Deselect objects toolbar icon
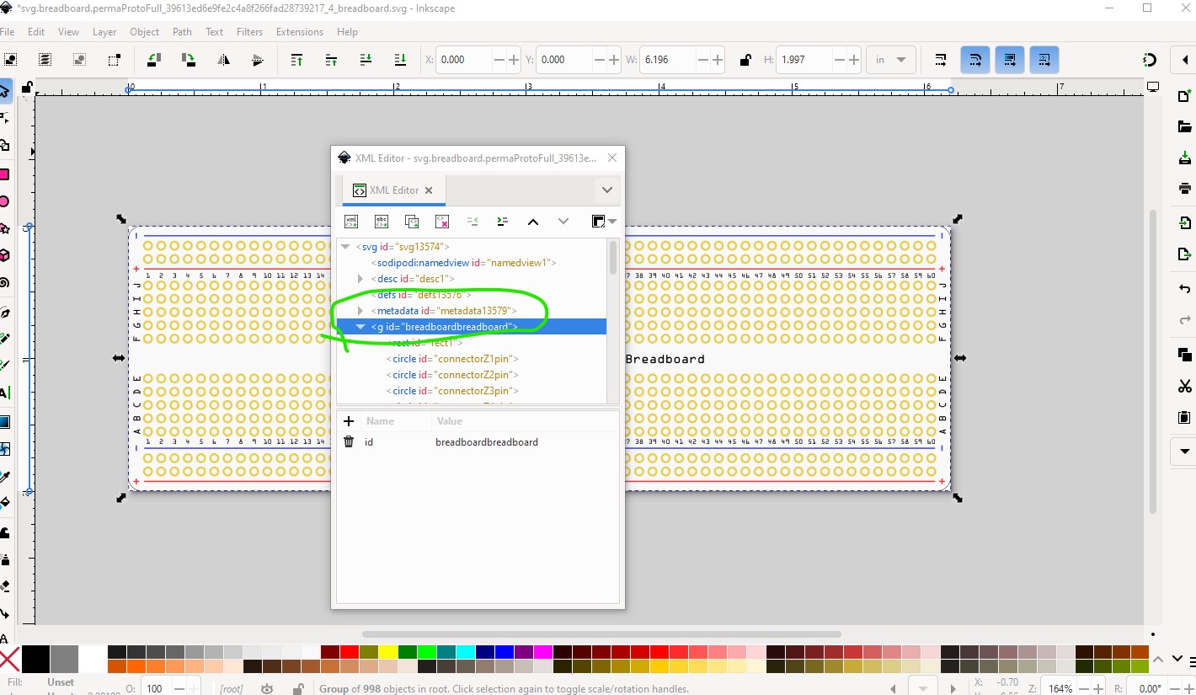Image resolution: width=1196 pixels, height=695 pixels. click(79, 60)
